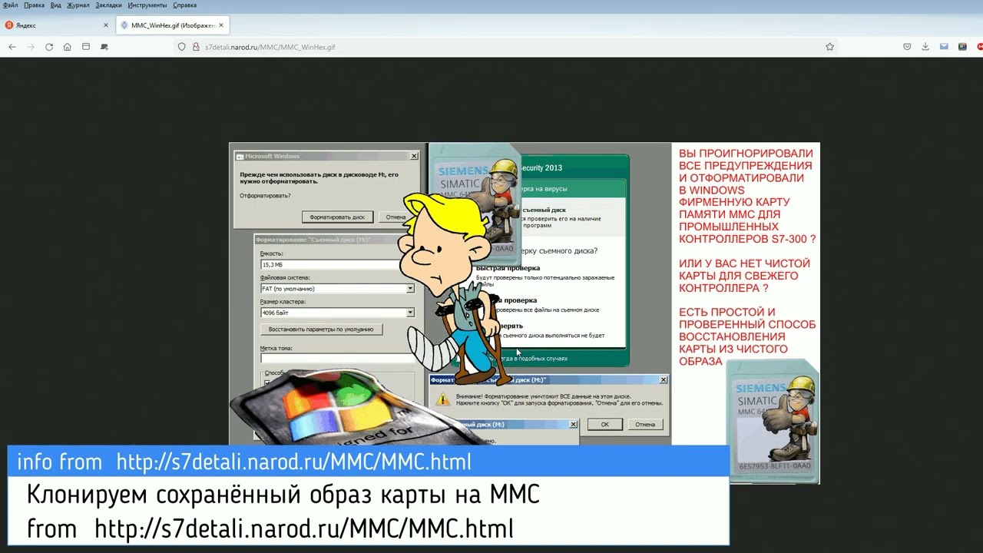Open the Журнал menu
This screenshot has height=553, width=983.
tap(78, 5)
